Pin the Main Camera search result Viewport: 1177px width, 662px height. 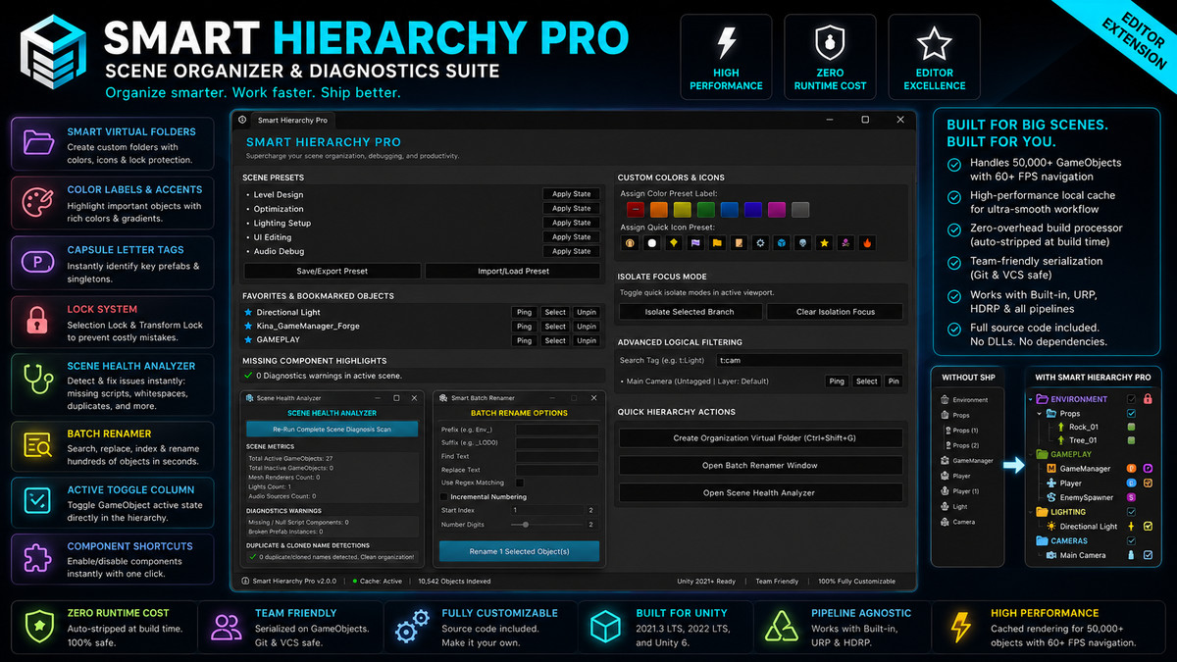894,382
